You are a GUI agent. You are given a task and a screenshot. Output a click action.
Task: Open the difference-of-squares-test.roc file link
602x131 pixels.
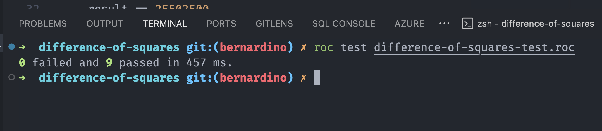(x=474, y=48)
